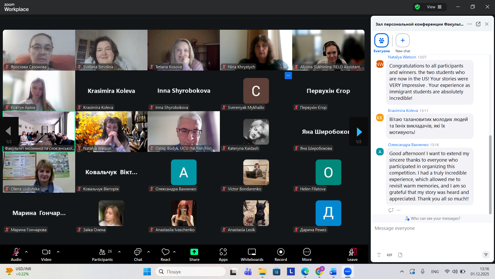Open the reactions options chevron
Screen dimensions: 495x279
coord(174,252)
